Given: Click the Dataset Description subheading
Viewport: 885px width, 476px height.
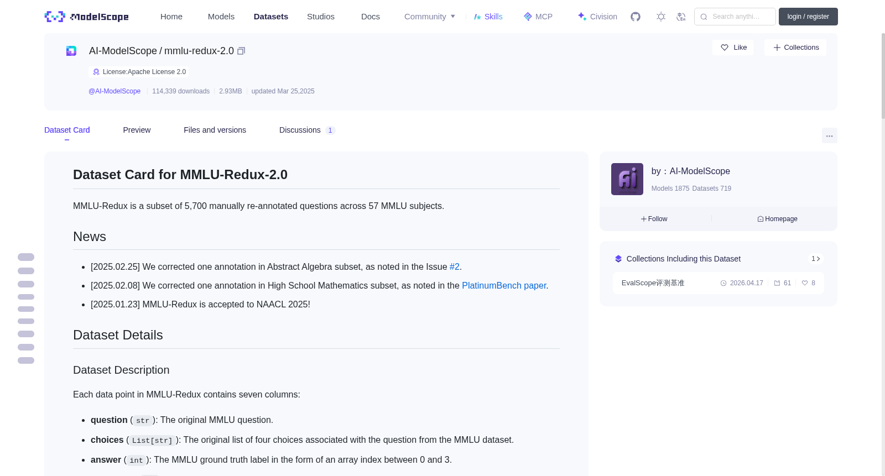Looking at the screenshot, I should (x=121, y=370).
